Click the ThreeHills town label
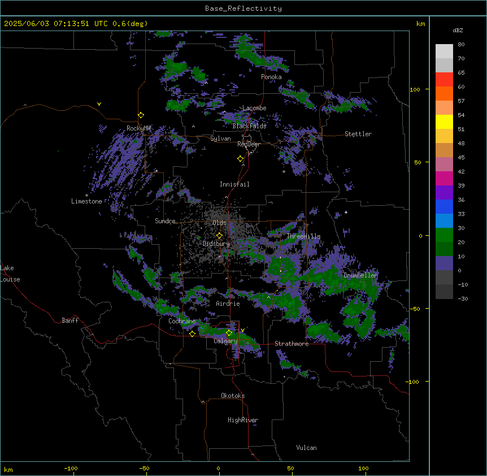 tap(303, 236)
